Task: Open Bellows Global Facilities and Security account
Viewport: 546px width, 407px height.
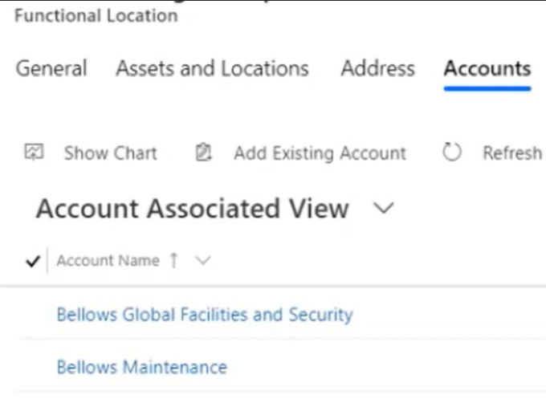Action: pos(205,315)
